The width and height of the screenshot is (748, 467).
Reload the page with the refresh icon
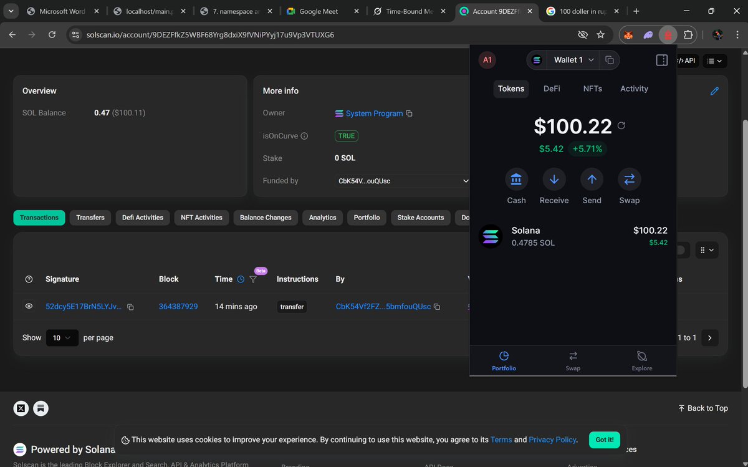coord(52,35)
